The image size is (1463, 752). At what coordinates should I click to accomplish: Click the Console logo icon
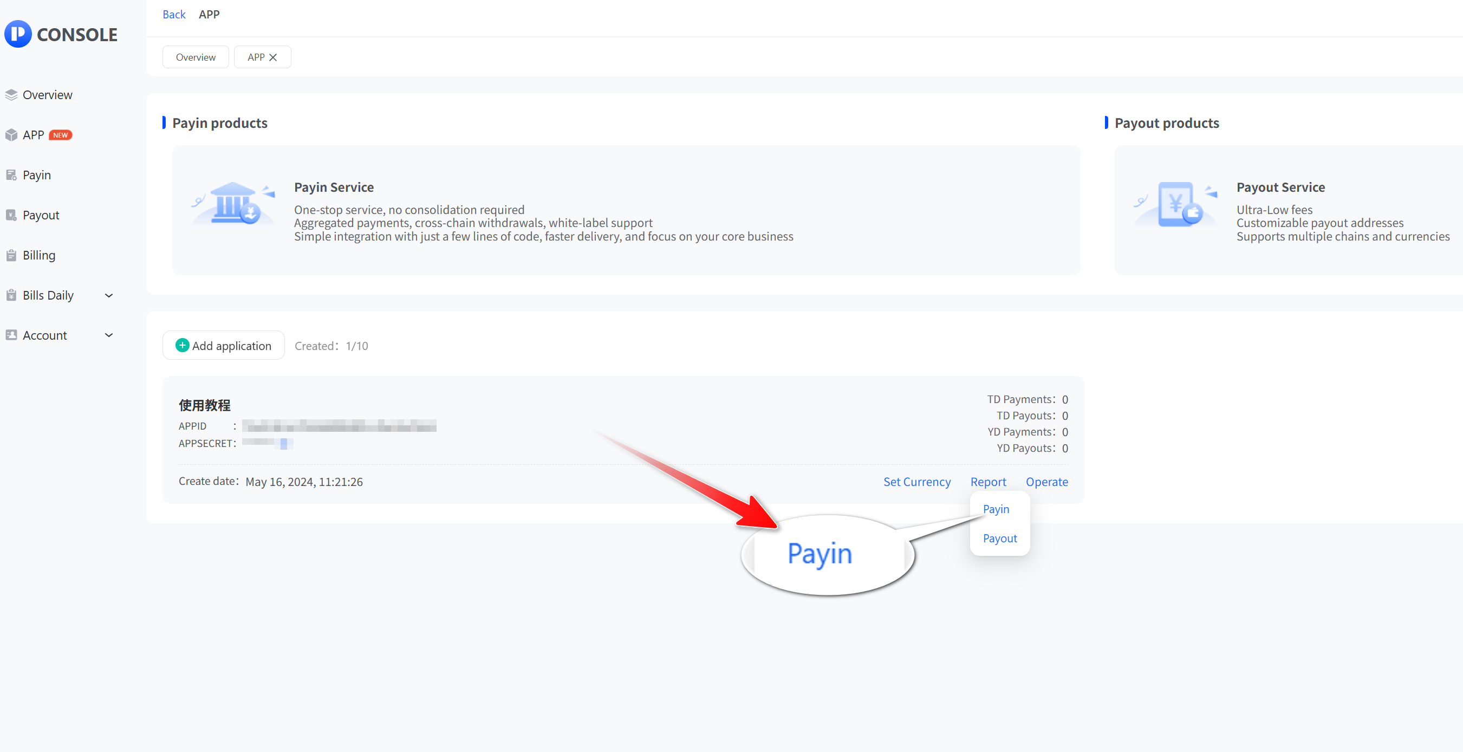pos(18,34)
